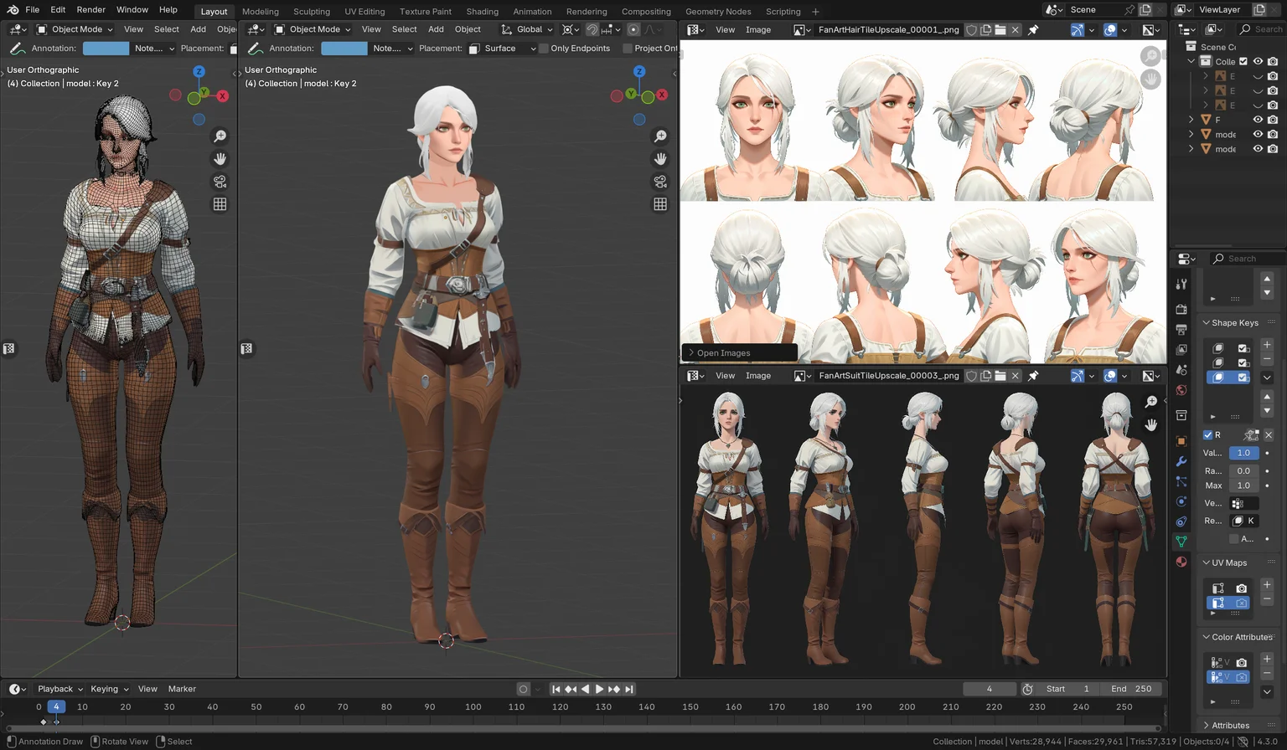Toggle snapping magnet in main viewport header

592,29
